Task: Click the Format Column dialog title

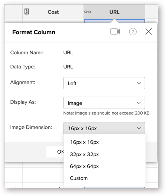Action: 34,32
